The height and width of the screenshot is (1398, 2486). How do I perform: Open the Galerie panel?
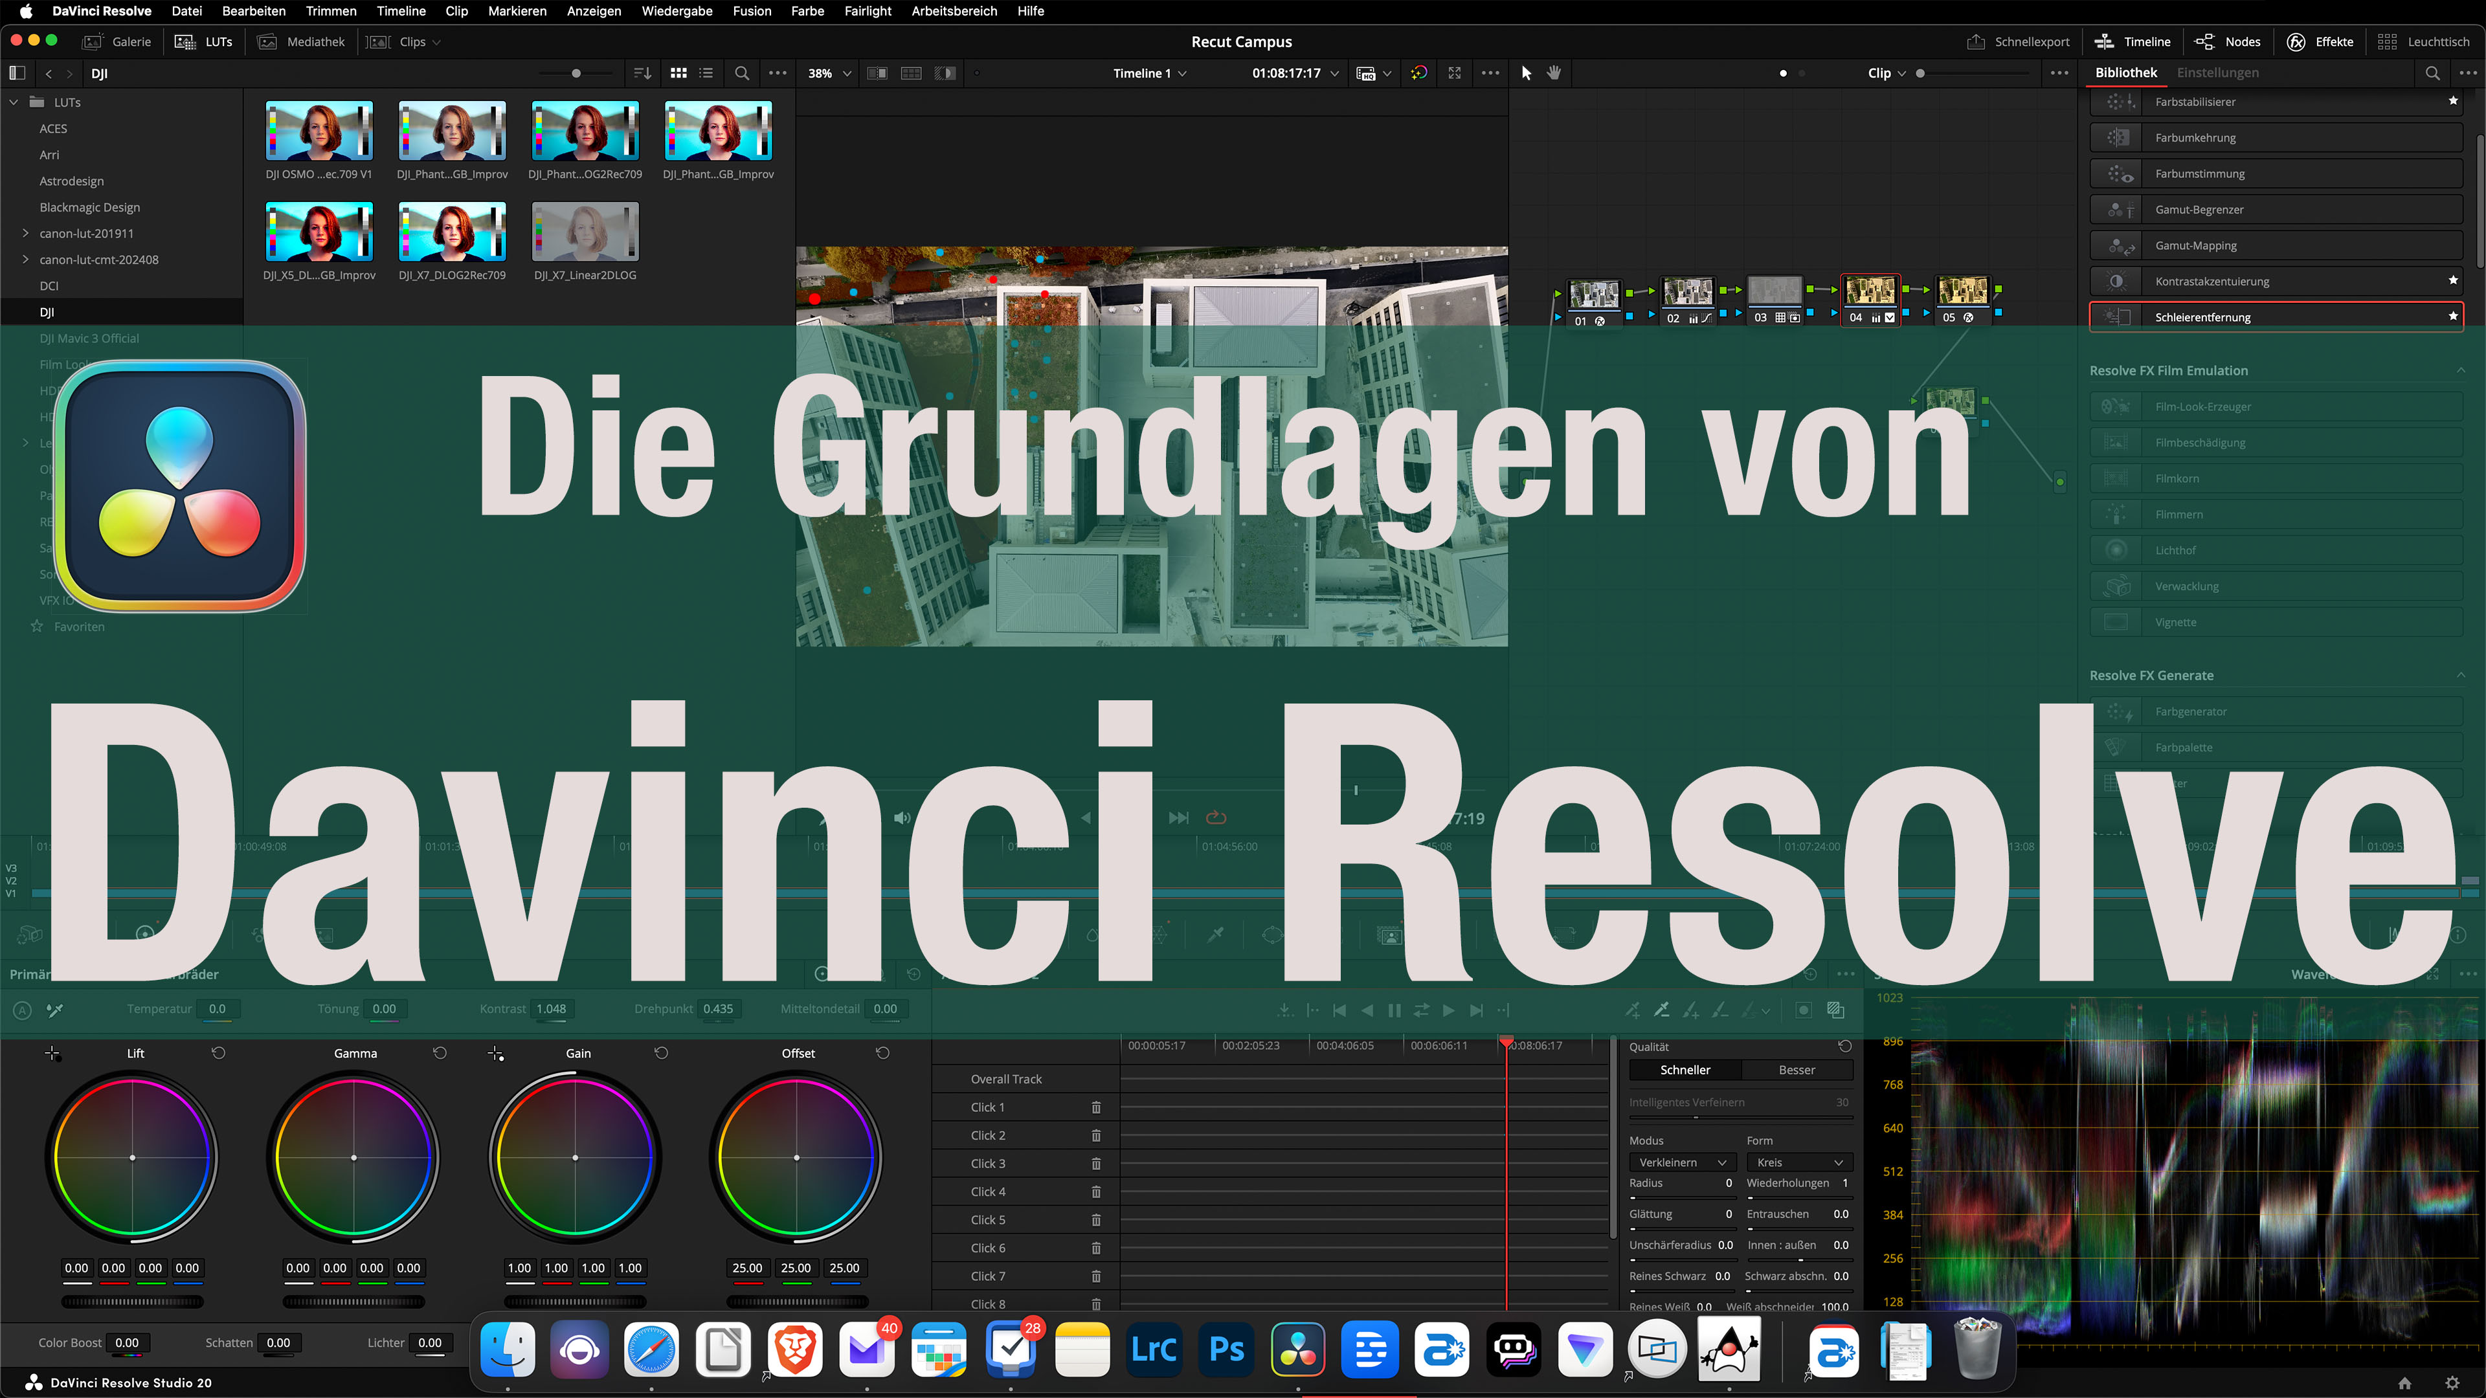pos(117,41)
